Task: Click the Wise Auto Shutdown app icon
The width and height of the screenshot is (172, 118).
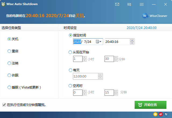Action: coord(3,4)
